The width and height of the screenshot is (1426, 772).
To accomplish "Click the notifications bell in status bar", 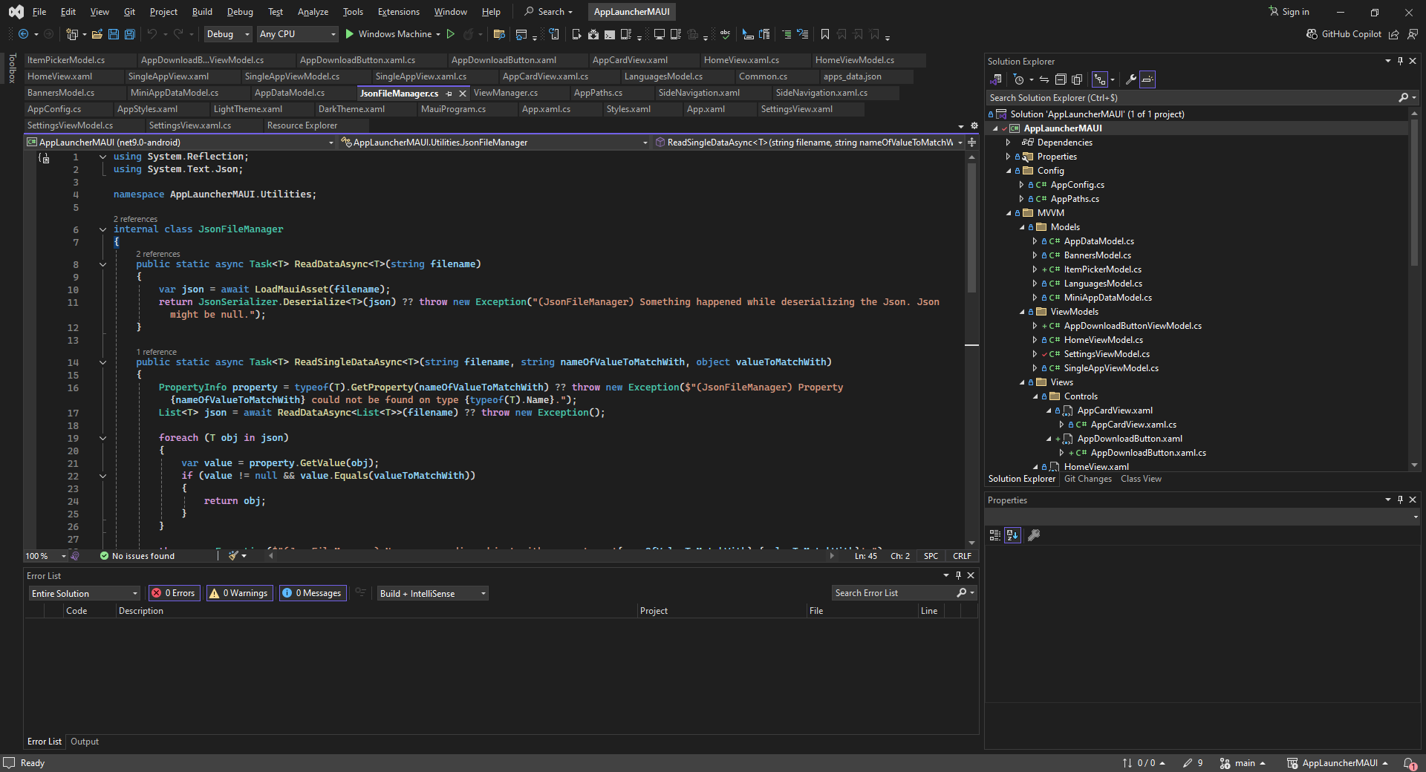I will (1410, 763).
